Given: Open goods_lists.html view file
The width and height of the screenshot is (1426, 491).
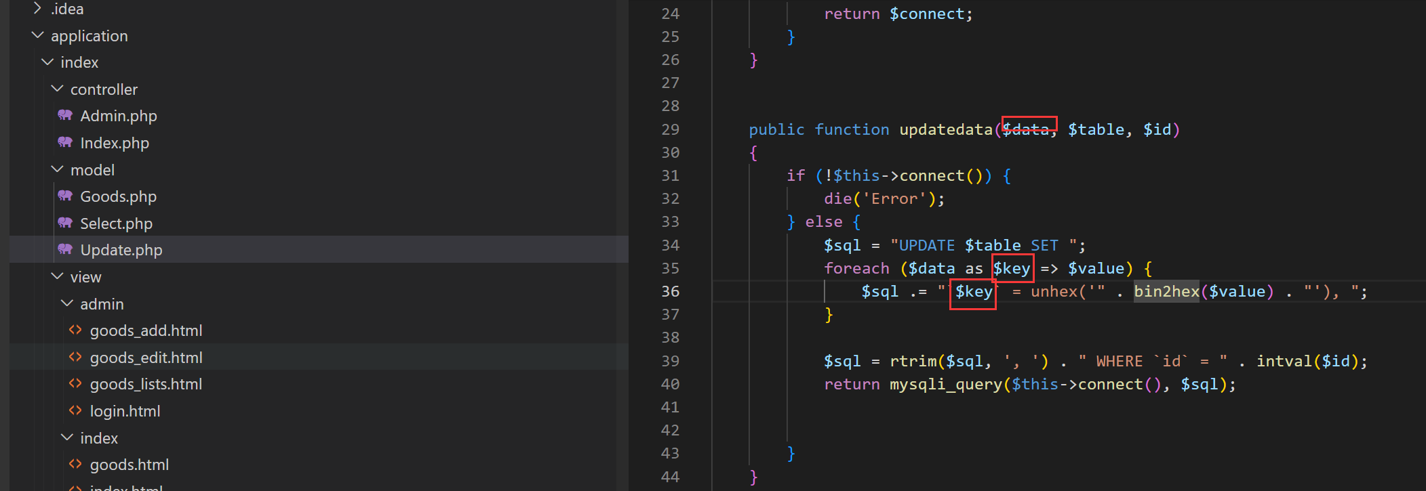Looking at the screenshot, I should tap(146, 384).
